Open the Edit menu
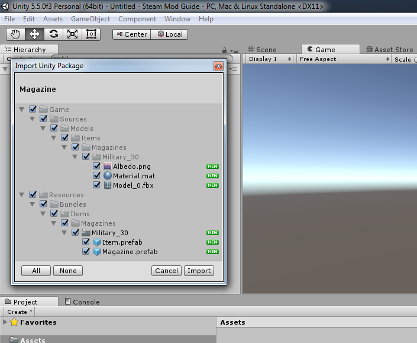Screen dimensions: 417x343 pos(29,19)
